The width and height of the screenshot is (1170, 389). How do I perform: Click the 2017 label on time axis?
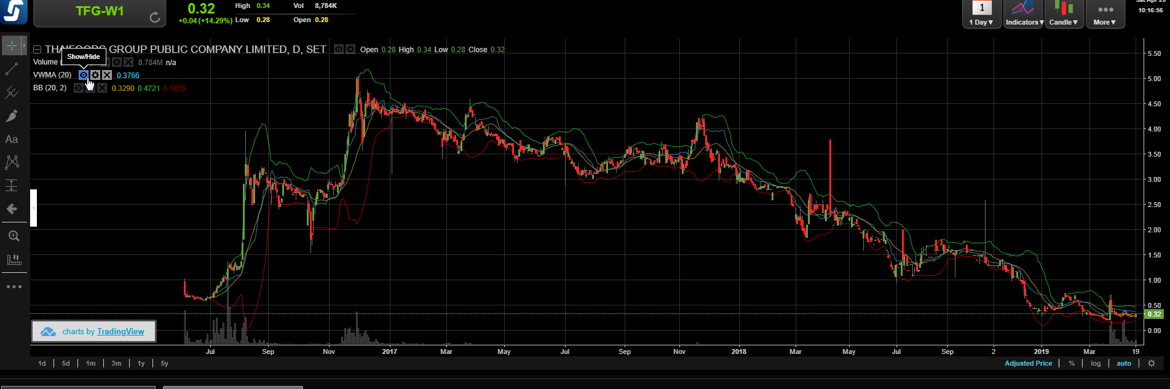[389, 352]
